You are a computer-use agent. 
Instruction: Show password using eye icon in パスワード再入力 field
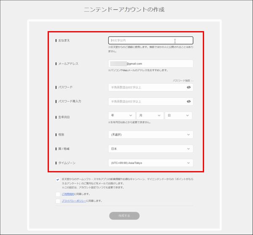[188, 101]
